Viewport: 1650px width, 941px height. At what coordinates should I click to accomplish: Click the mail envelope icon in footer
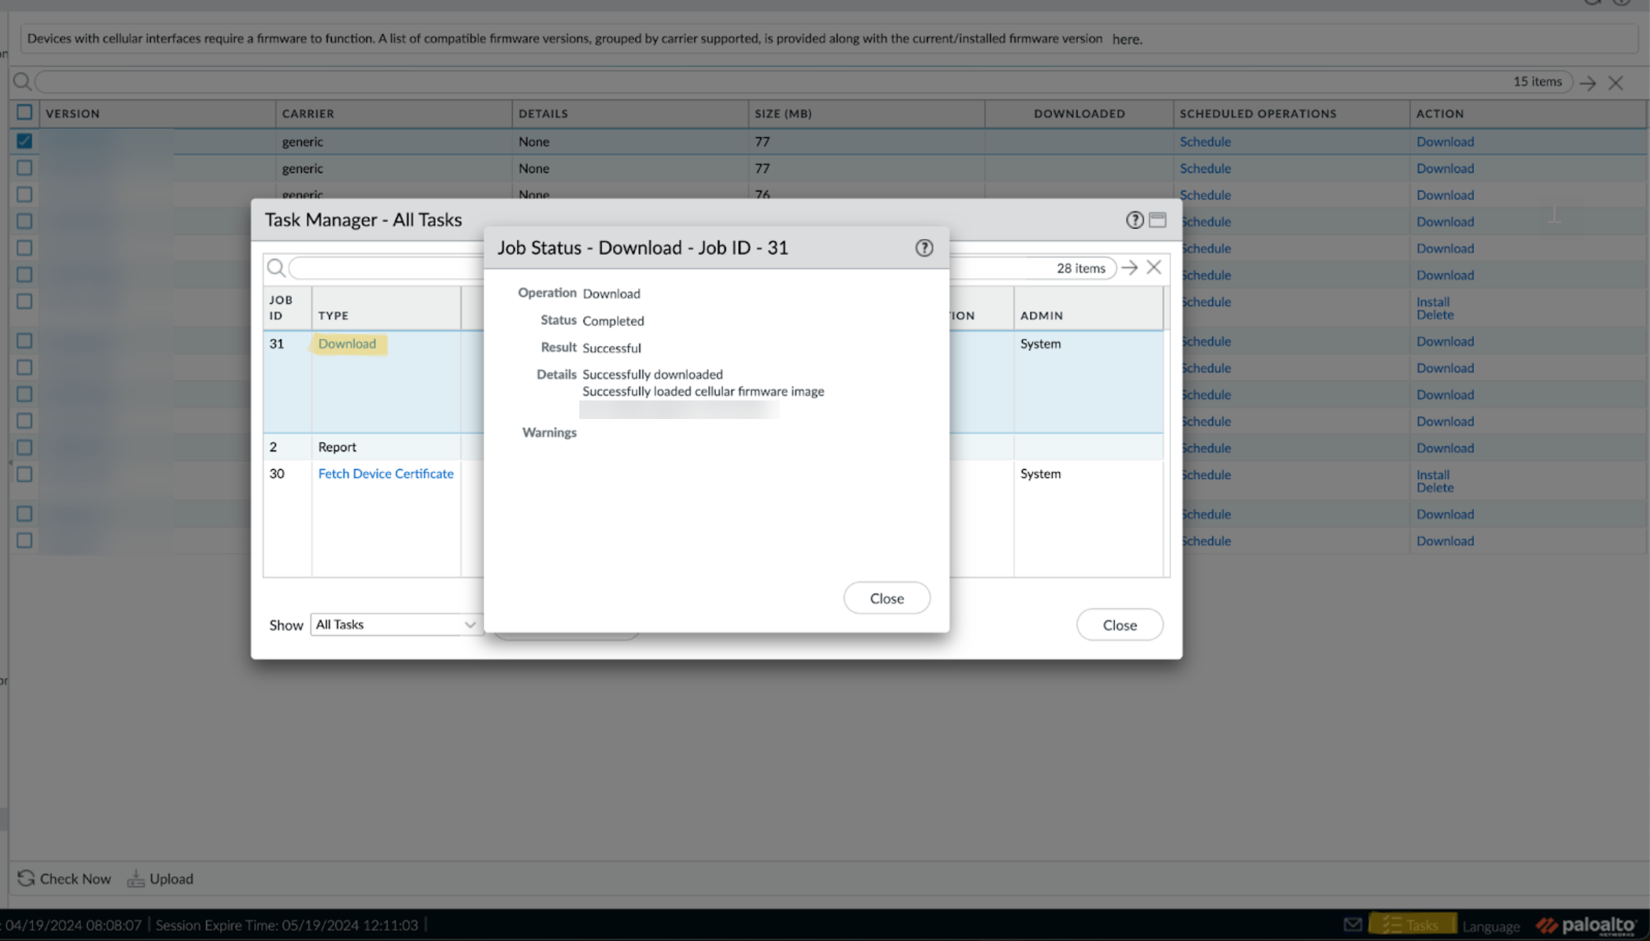[x=1352, y=925]
